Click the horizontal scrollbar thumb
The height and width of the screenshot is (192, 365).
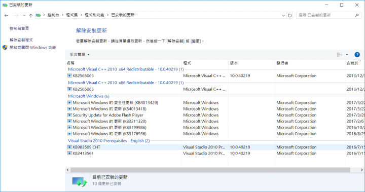(210, 170)
